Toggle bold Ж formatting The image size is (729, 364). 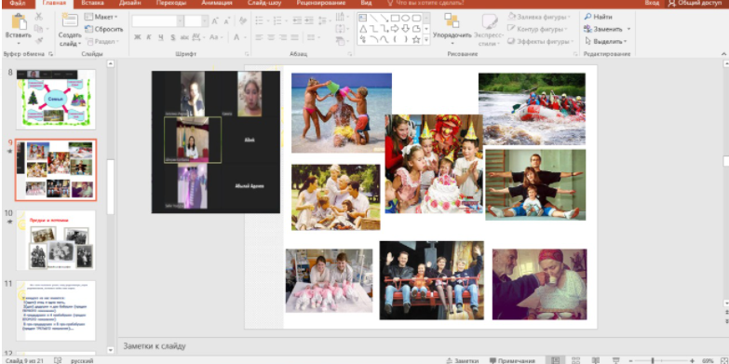point(138,37)
